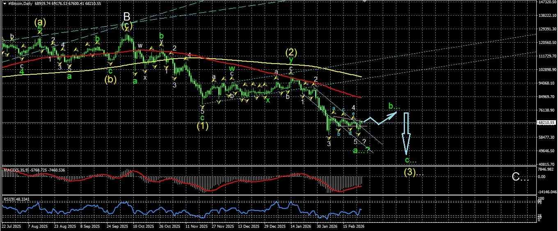The image size is (558, 231).
Task: Click the 7 Aug 2025 date label
Action: [38, 226]
